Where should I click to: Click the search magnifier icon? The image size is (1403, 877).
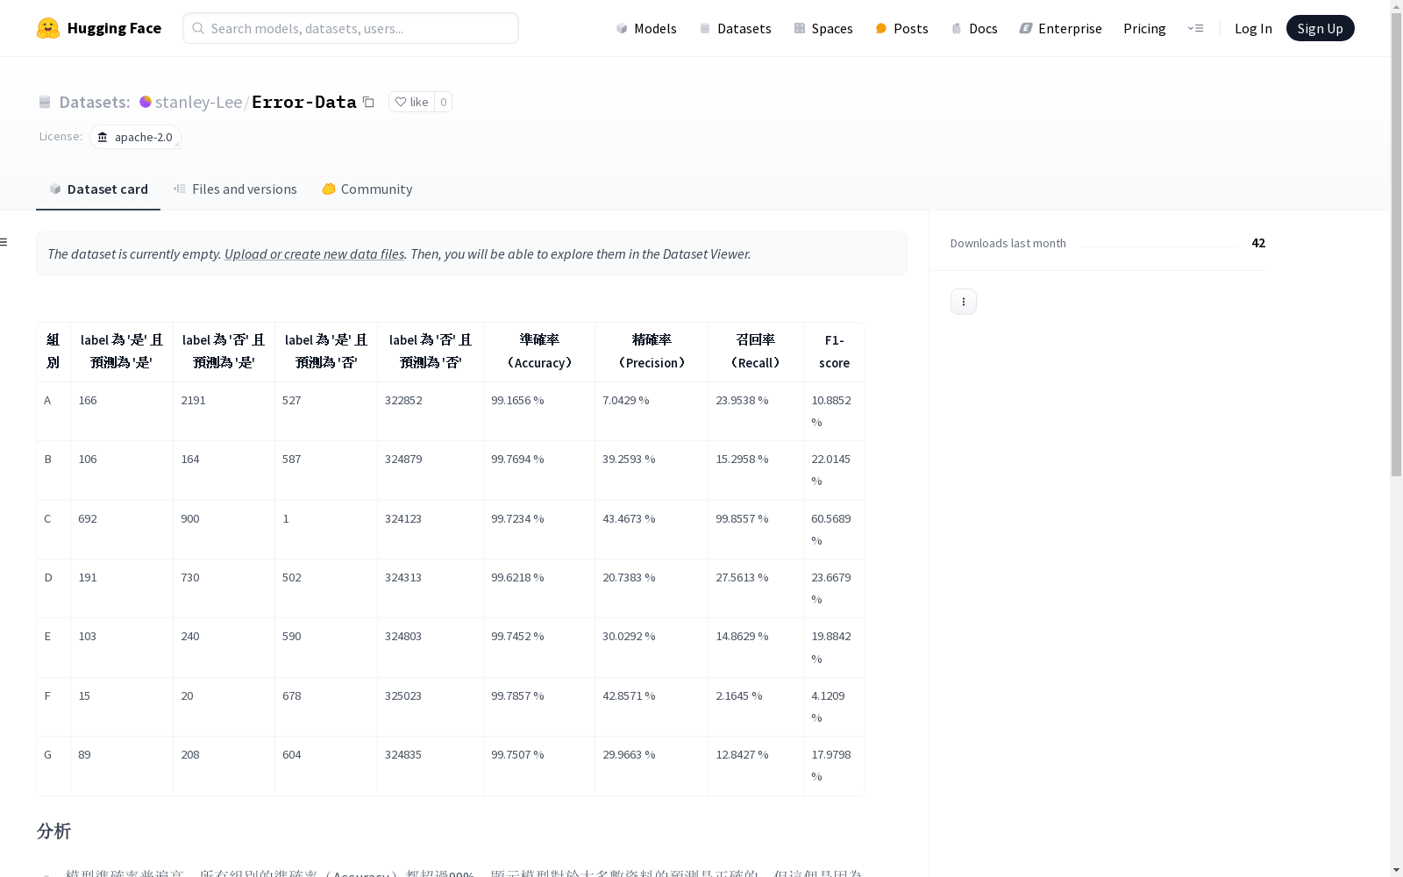(198, 28)
